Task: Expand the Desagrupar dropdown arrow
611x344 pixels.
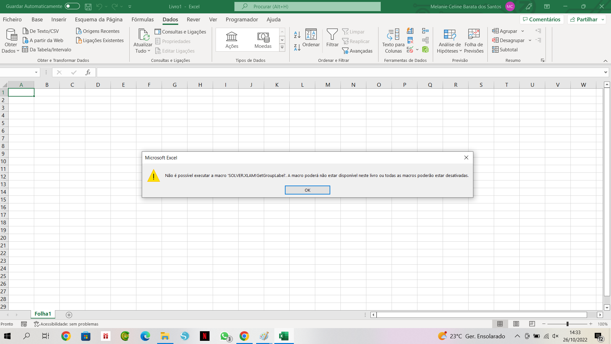Action: coord(530,40)
